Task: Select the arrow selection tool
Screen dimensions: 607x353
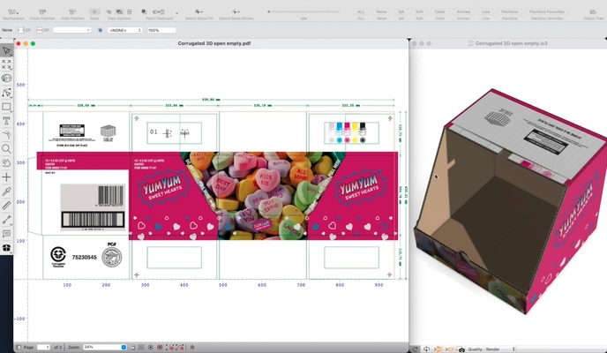Action: [x=6, y=50]
